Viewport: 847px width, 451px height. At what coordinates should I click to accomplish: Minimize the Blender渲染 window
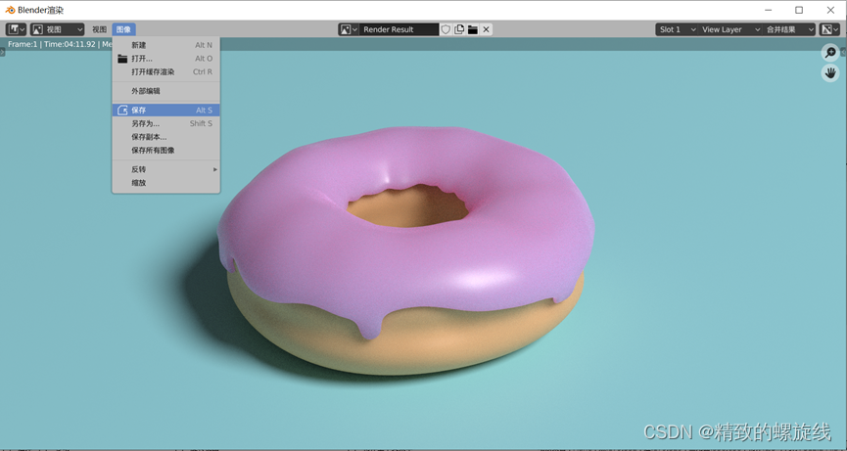coord(768,10)
